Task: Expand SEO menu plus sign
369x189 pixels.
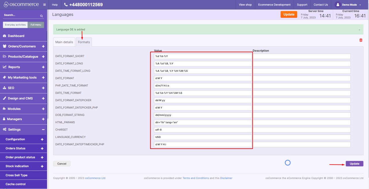Action: tap(43, 88)
